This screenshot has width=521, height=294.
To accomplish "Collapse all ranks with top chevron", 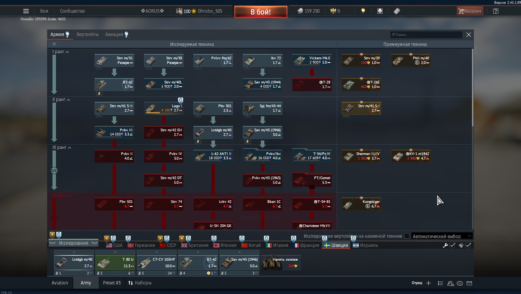I will click(54, 44).
